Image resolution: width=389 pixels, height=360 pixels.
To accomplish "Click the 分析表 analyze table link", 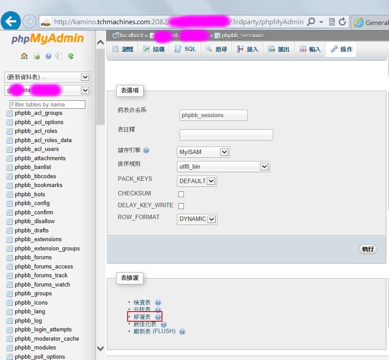I will [142, 309].
